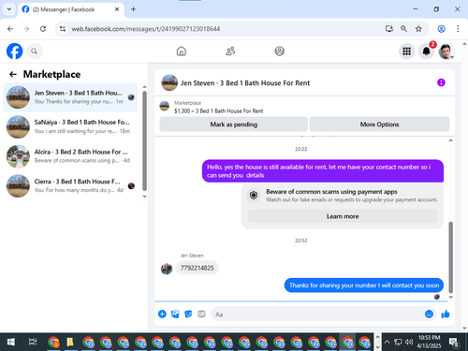Open Cierra conversation in list
Screen dimensions: 468x351
click(x=70, y=186)
